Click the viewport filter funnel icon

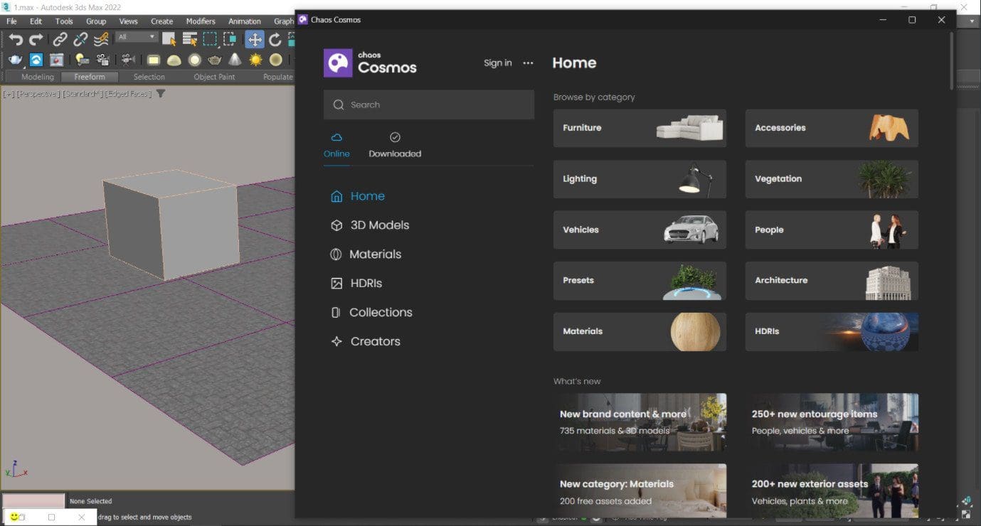pyautogui.click(x=161, y=94)
